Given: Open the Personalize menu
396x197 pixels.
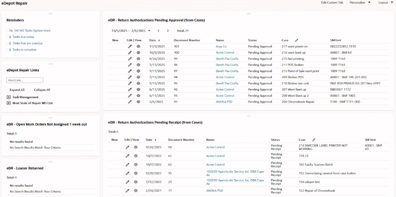Looking at the screenshot, I should tap(360, 3).
